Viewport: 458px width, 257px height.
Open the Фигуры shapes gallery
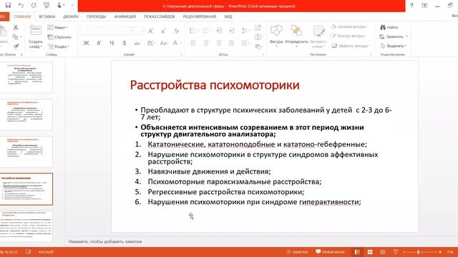(x=276, y=36)
